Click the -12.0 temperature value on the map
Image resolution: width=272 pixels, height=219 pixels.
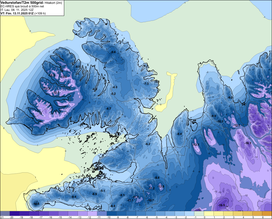[161, 186]
